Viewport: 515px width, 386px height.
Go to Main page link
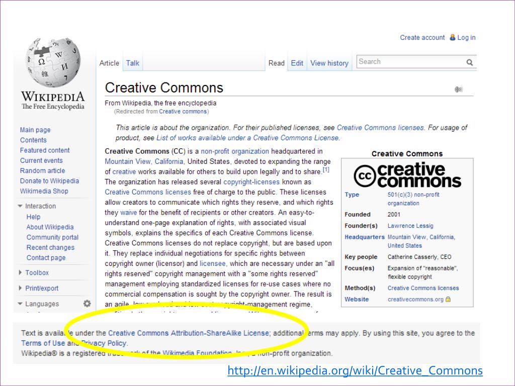point(35,130)
